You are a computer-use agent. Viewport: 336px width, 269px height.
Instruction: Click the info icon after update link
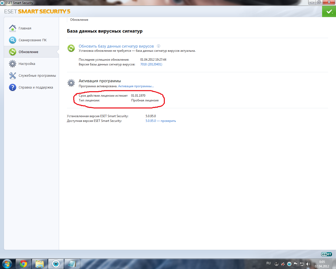coord(159,46)
